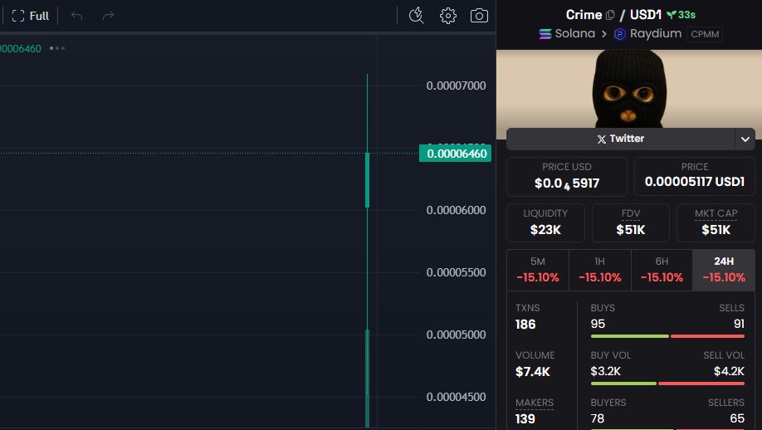Click the Crime pair title text

tap(584, 15)
